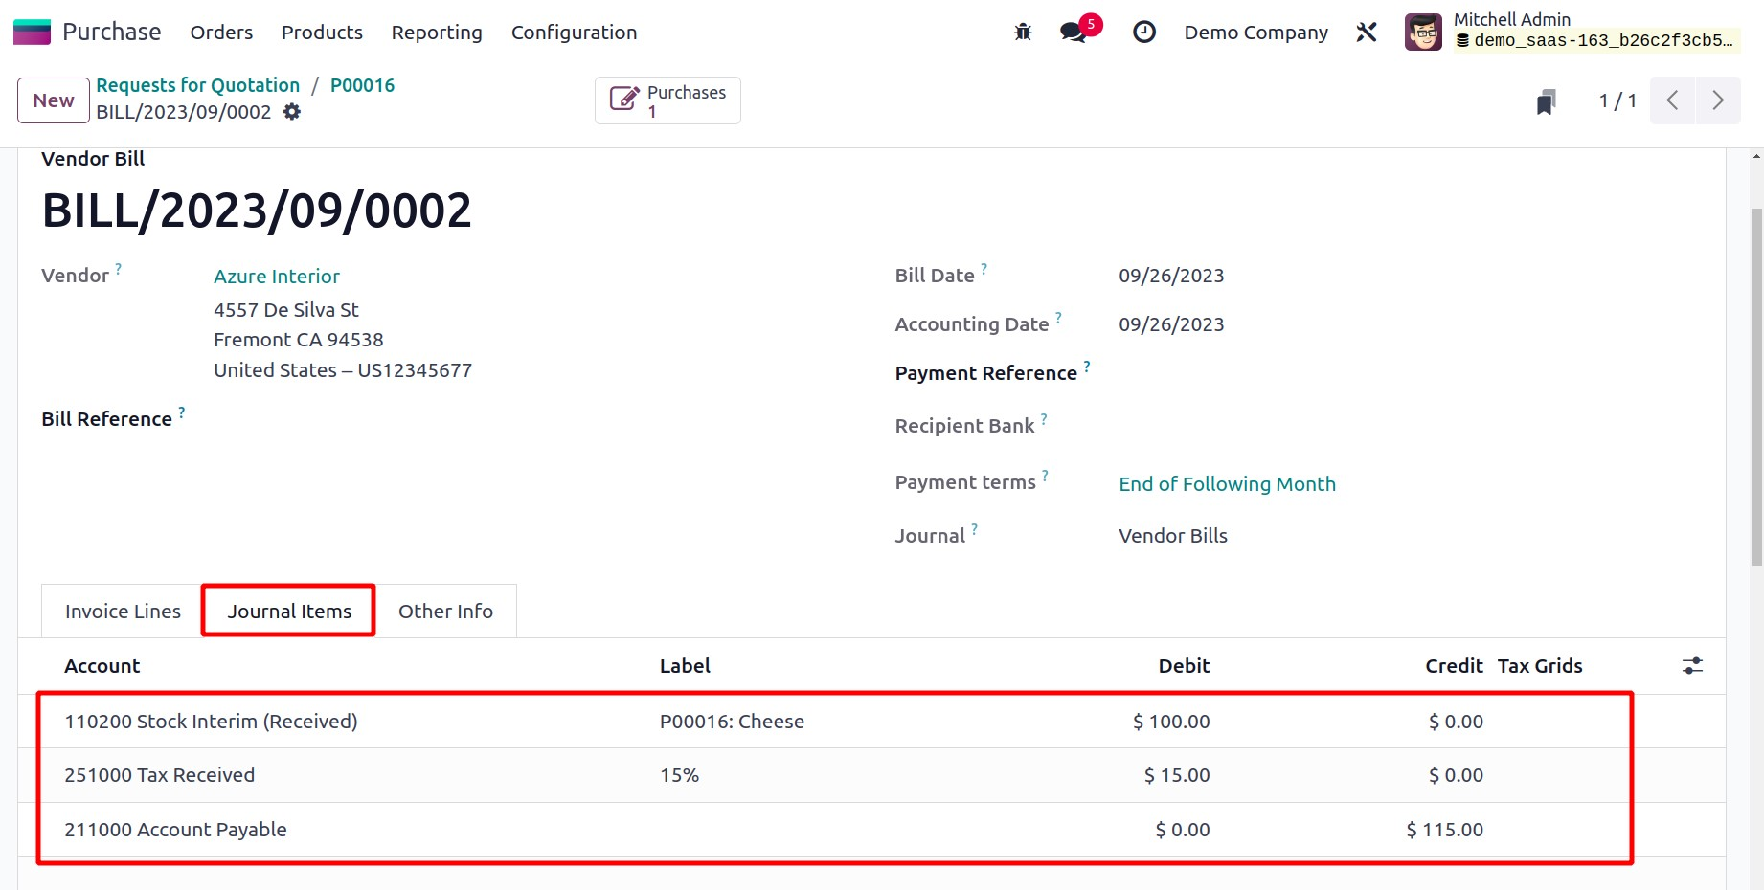
Task: Open the Orders menu
Action: tap(221, 33)
